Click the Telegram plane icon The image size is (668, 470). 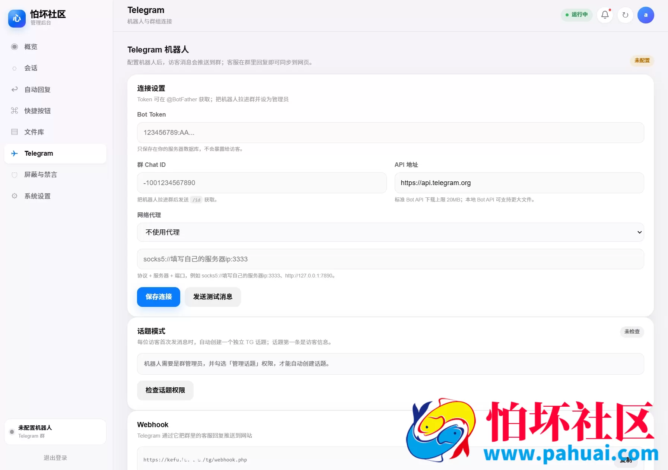click(15, 153)
